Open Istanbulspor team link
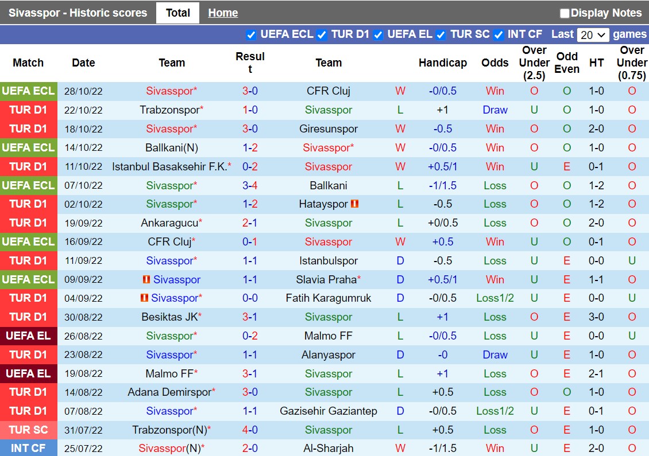 click(x=328, y=260)
